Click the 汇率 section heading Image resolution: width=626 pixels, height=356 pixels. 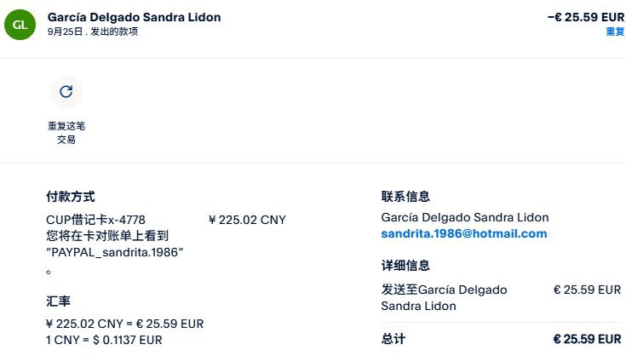[x=58, y=301]
